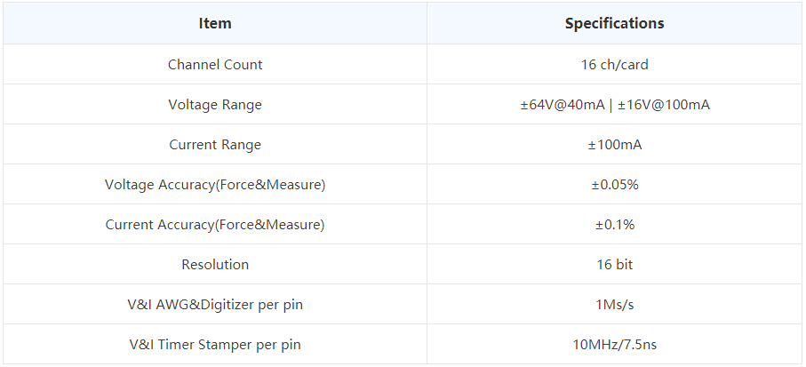This screenshot has width=806, height=367.
Task: Click the Item column header
Action: click(215, 23)
